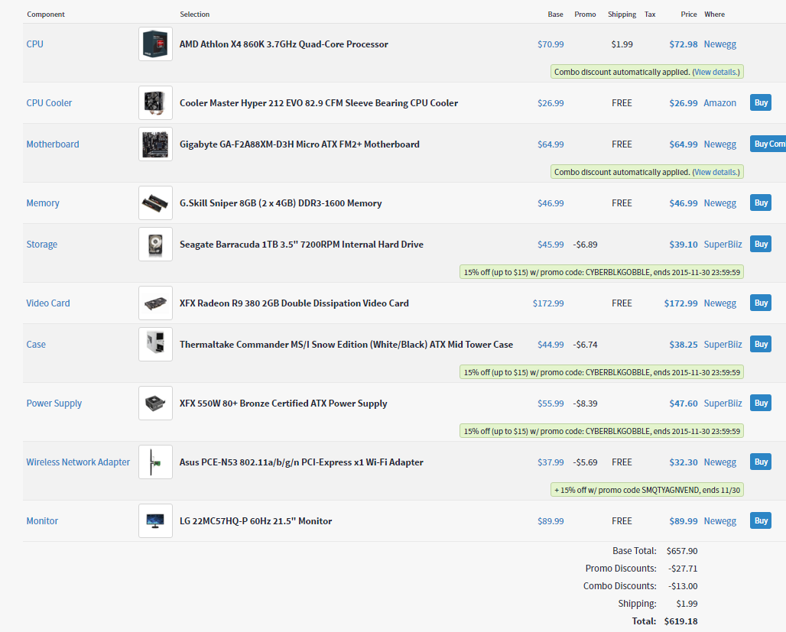Select the Wireless Network Adapter component link
Viewport: 786px width, 632px height.
[78, 462]
